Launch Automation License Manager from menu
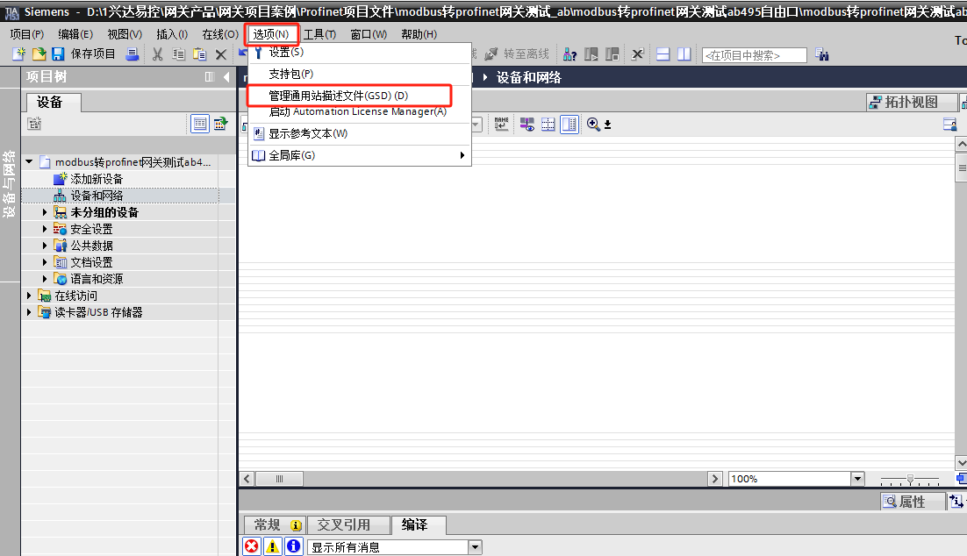 360,112
